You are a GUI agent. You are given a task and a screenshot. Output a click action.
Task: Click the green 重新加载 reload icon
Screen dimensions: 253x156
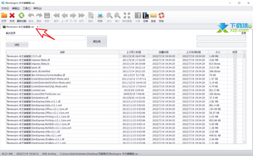[21, 16]
